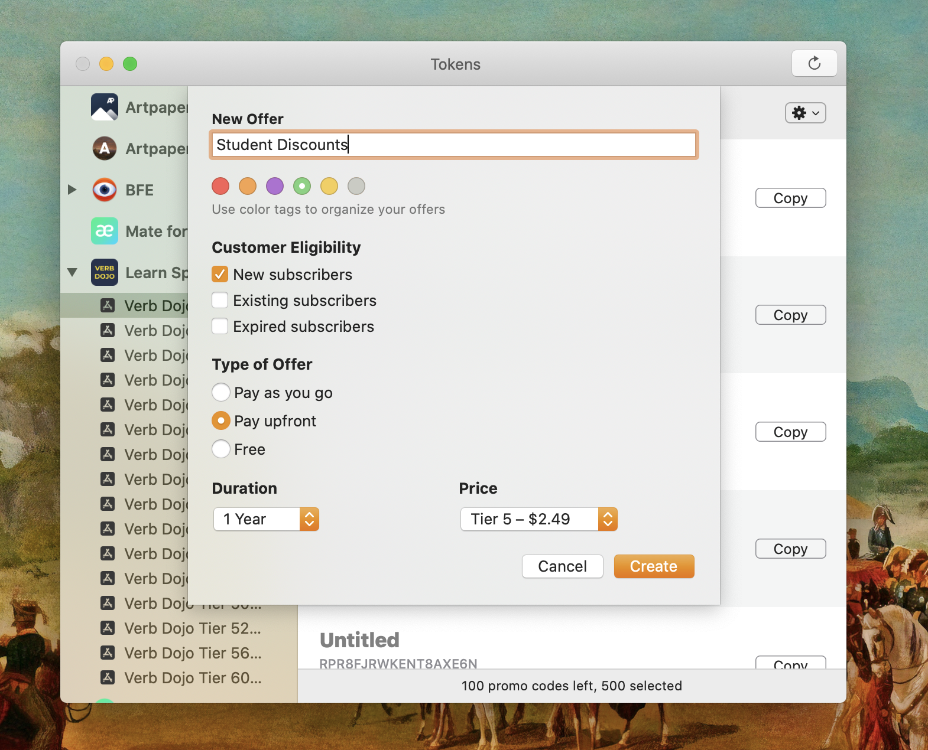
Task: Select Verb Dojo Tier 56 in sidebar
Action: 193,653
